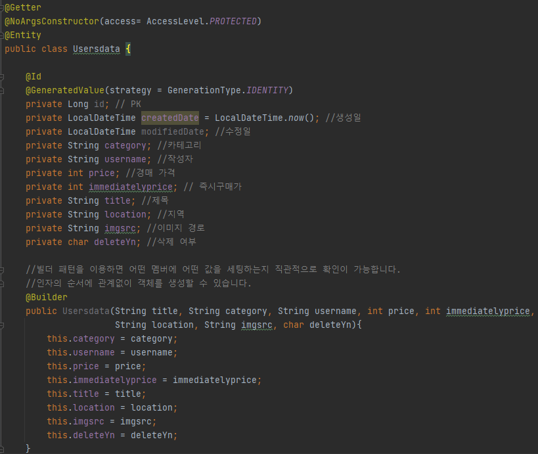538x454 pixels.
Task: Click the location parameter in constructor signature
Action: click(x=173, y=325)
